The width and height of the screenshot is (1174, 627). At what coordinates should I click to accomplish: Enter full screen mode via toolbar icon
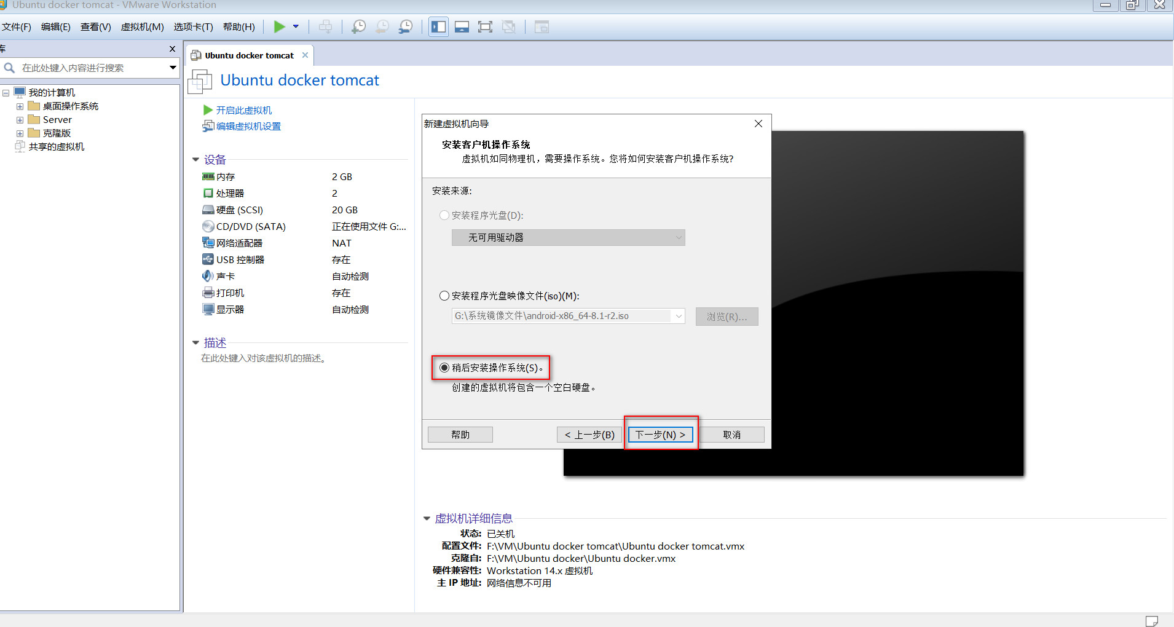486,26
